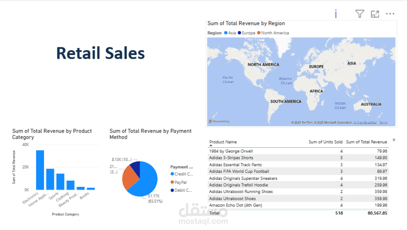Viewport: 407px width, 230px height.
Task: Select the 'Adidas 3-Stripes Shorts' row
Action: click(x=298, y=158)
